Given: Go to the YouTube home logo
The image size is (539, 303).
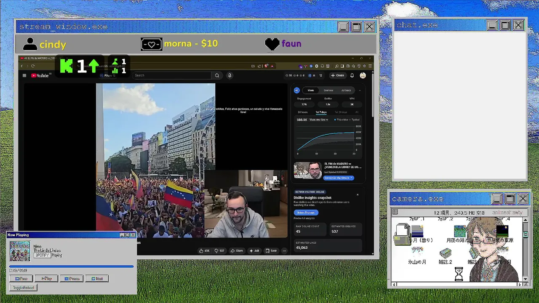Looking at the screenshot, I should point(40,75).
